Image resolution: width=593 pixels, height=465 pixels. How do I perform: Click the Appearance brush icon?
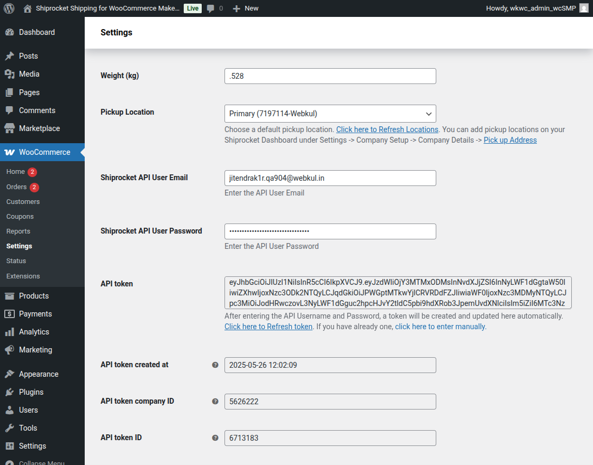[10, 374]
